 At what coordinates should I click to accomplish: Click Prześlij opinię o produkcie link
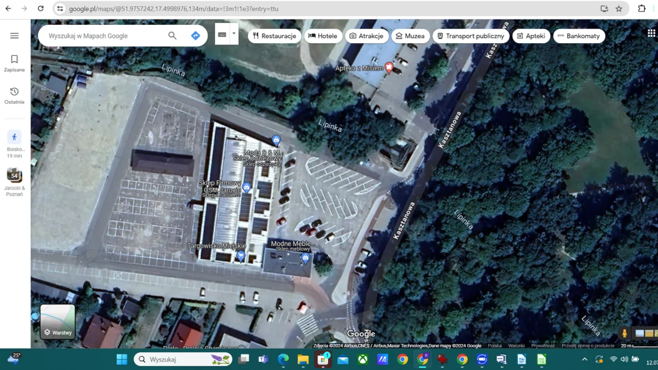point(588,346)
